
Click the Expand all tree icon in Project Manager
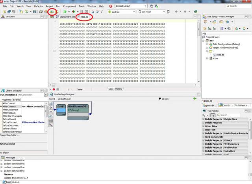click(210, 29)
